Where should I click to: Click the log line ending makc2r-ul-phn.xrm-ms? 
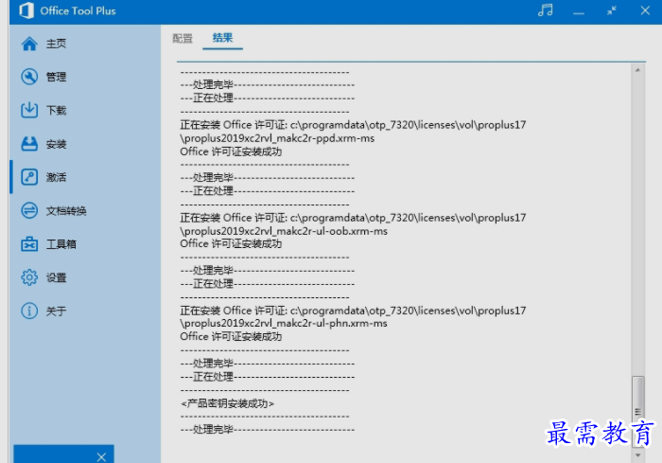point(284,324)
